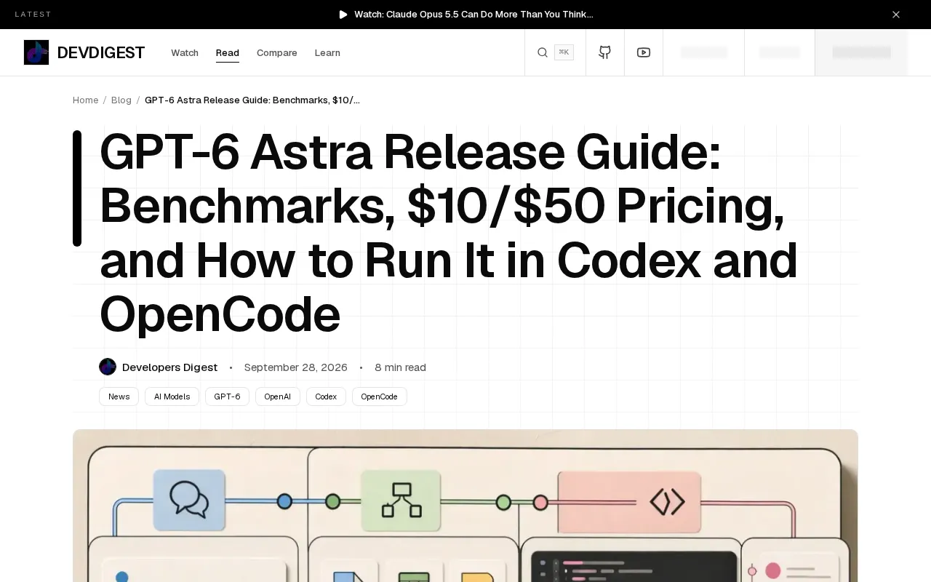Image resolution: width=931 pixels, height=582 pixels.
Task: Open the Watch: Claude Opus 5.5 announcement link
Action: pyautogui.click(x=474, y=15)
